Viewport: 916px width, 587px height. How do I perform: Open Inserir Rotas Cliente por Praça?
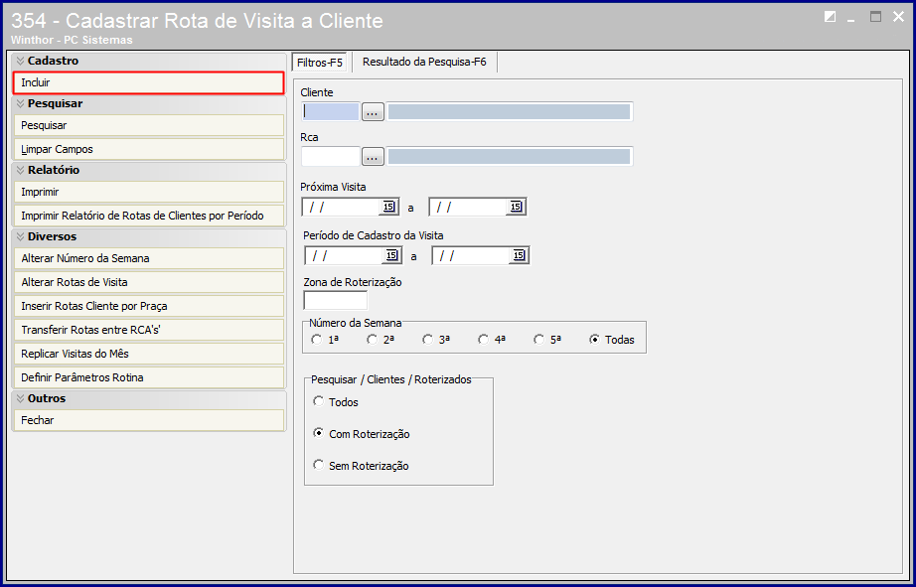[x=148, y=307]
